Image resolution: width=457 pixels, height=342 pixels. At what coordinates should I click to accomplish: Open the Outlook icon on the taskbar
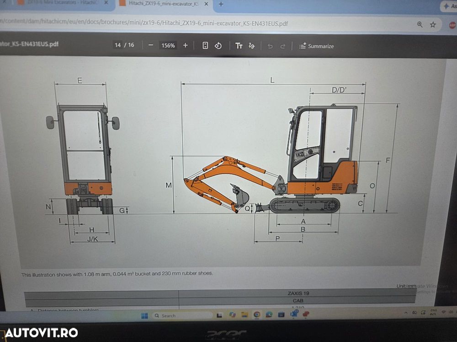coord(294,314)
